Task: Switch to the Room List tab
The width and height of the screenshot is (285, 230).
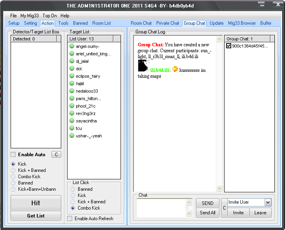Action: pyautogui.click(x=102, y=23)
